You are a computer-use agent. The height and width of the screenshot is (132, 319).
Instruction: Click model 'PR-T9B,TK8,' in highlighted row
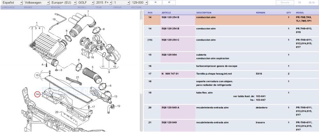304,17
